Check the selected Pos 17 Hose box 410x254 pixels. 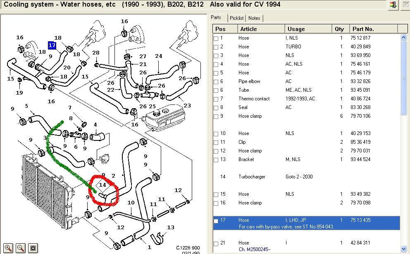click(x=216, y=221)
